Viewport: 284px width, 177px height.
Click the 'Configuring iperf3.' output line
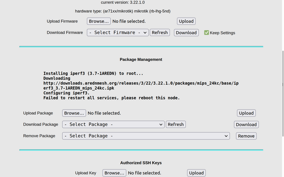pyautogui.click(x=66, y=93)
